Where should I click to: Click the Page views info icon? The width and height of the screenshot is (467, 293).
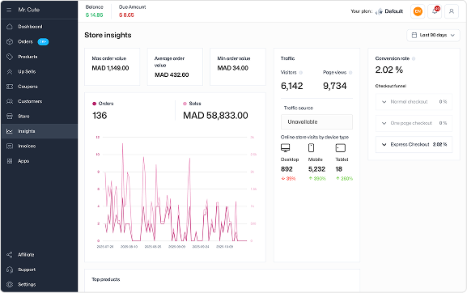click(x=350, y=73)
